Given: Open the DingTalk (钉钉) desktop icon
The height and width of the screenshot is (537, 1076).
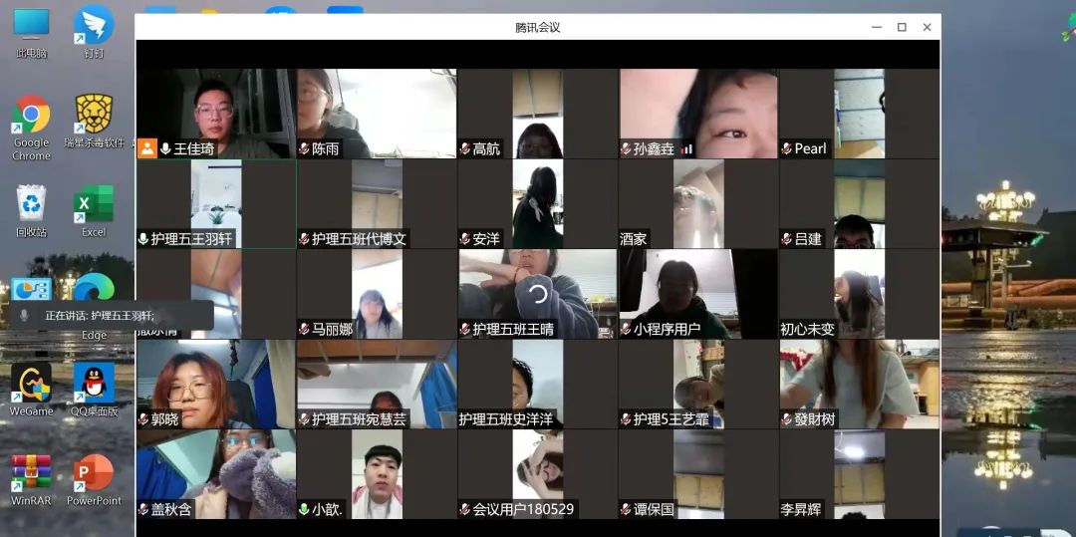Looking at the screenshot, I should pos(94,26).
